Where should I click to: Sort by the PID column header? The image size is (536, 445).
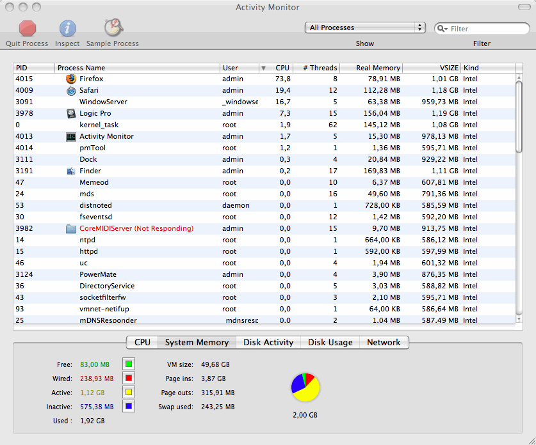click(x=34, y=68)
